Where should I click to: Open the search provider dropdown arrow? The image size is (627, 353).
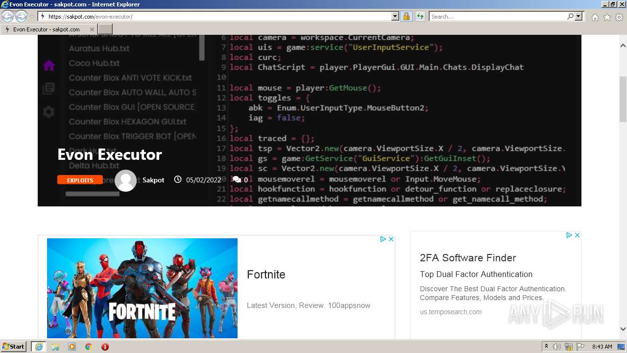coord(579,17)
